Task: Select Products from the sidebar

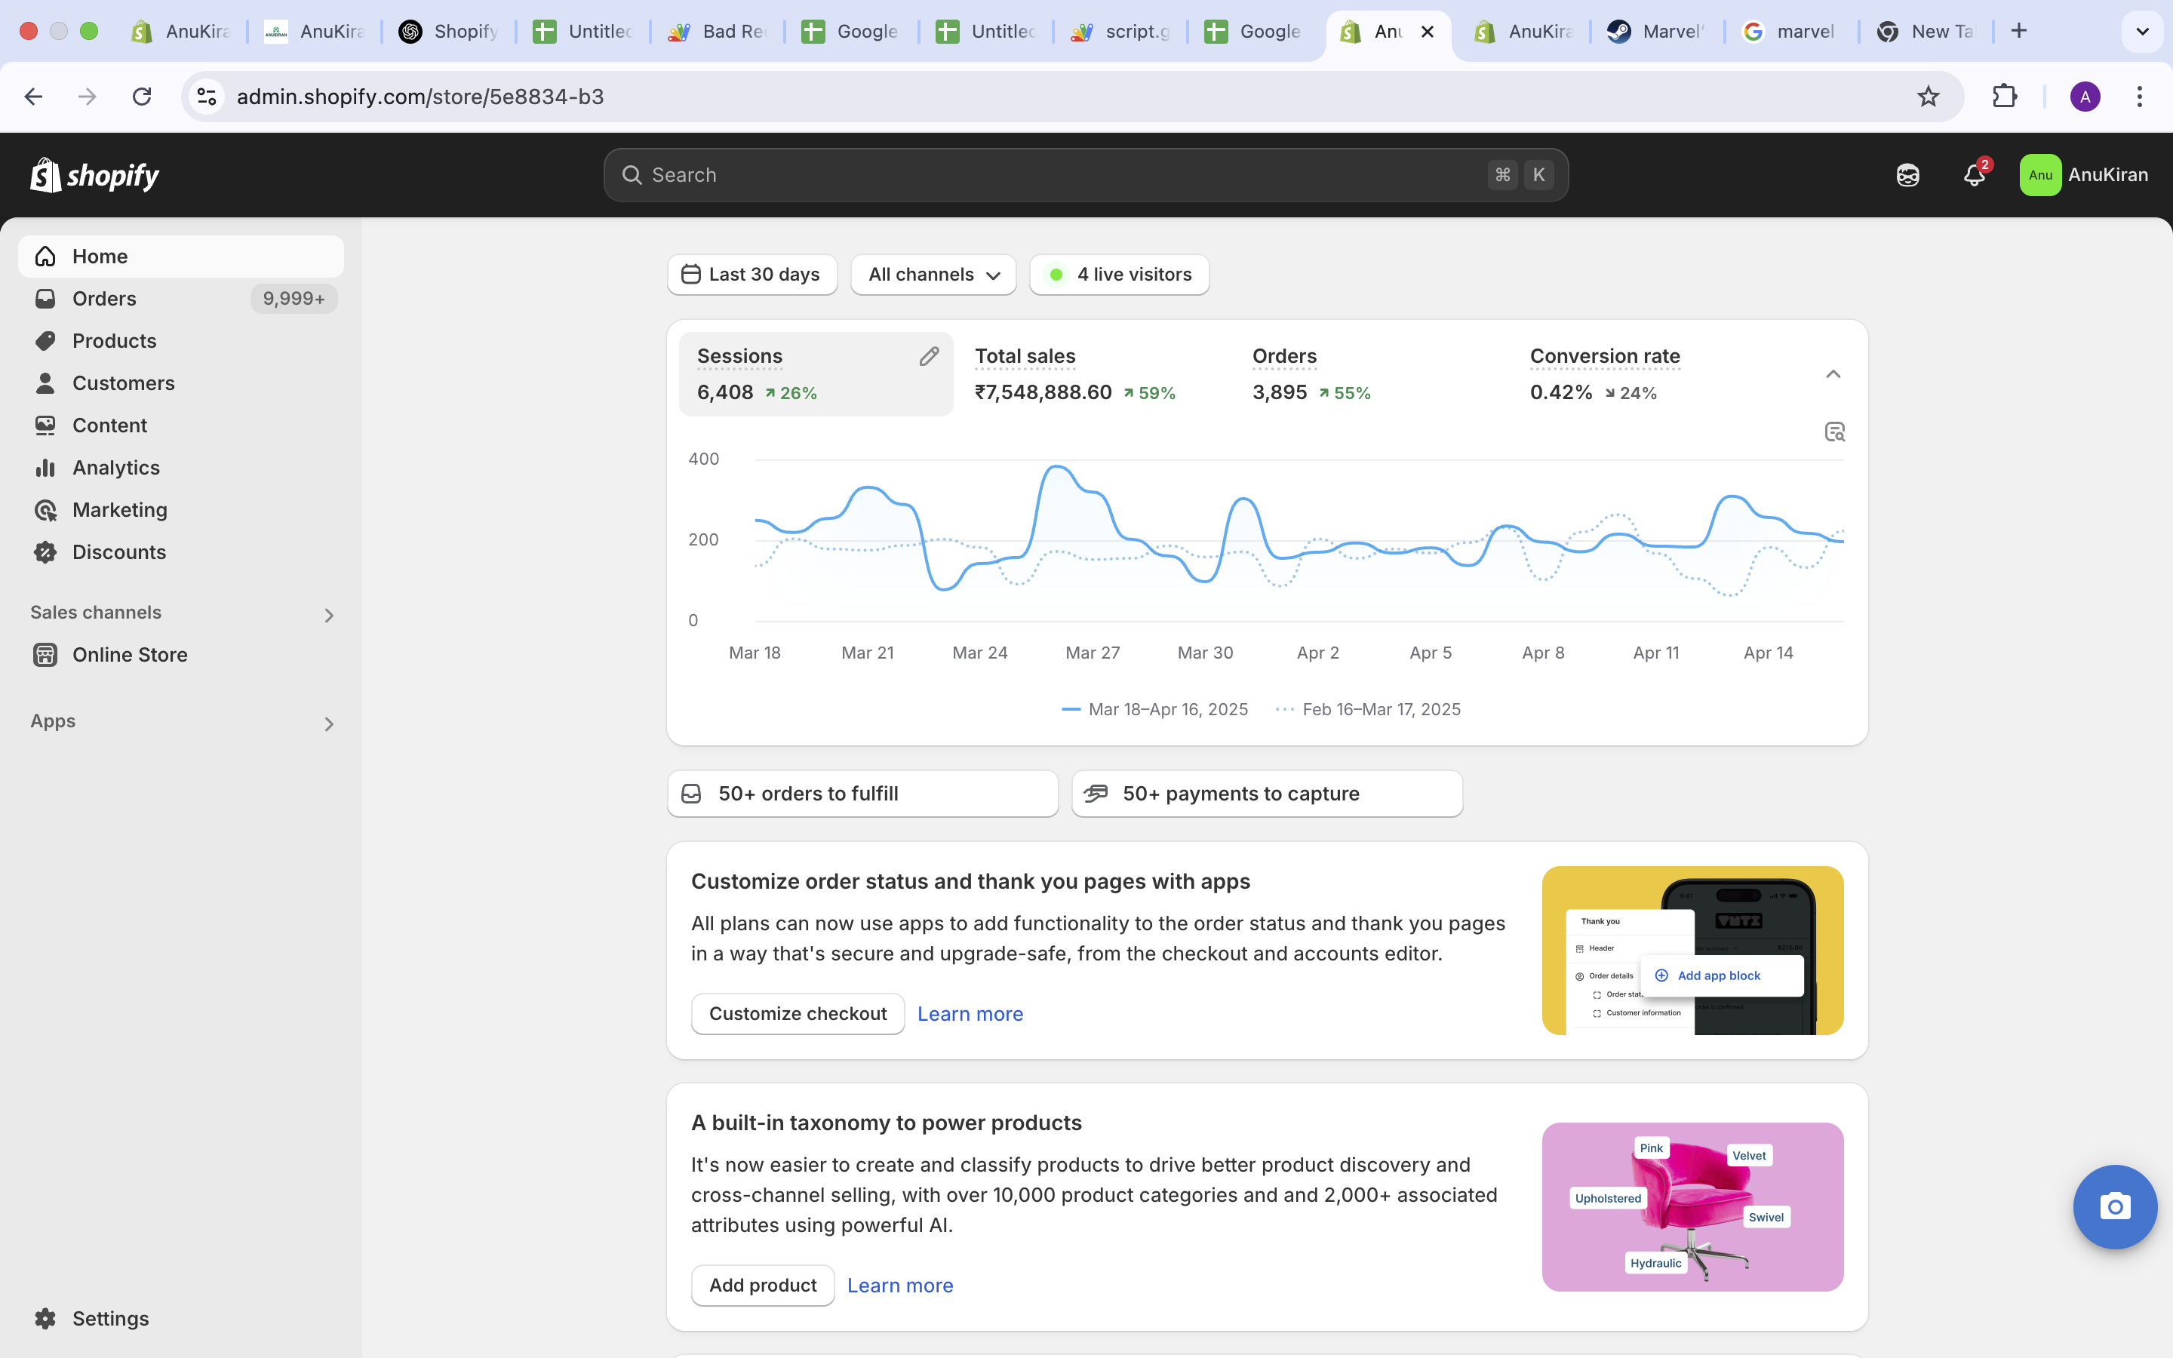Action: coord(113,340)
